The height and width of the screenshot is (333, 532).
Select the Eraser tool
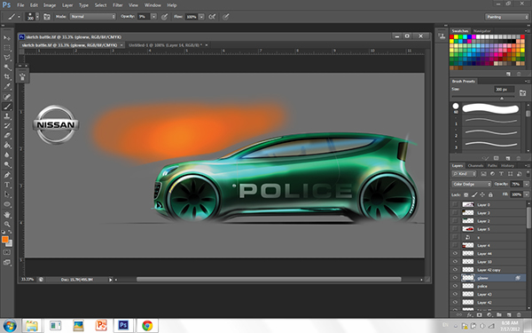(x=7, y=136)
